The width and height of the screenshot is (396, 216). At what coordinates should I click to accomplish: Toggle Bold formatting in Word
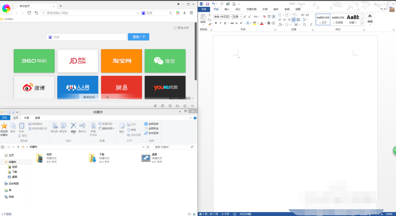click(x=216, y=23)
